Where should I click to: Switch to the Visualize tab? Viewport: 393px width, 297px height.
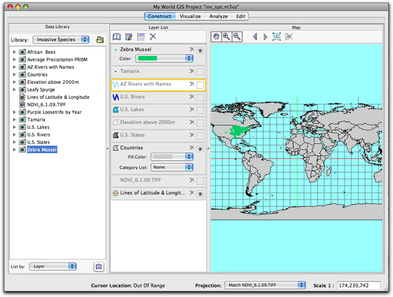(190, 16)
